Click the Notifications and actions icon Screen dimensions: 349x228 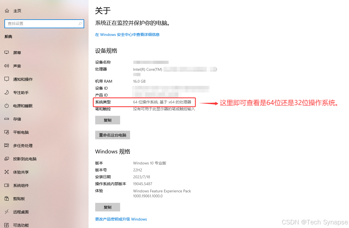pyautogui.click(x=7, y=79)
